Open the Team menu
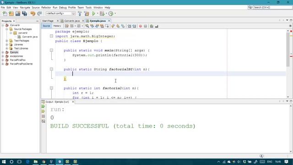This screenshot has width=293, height=165. click(81, 7)
